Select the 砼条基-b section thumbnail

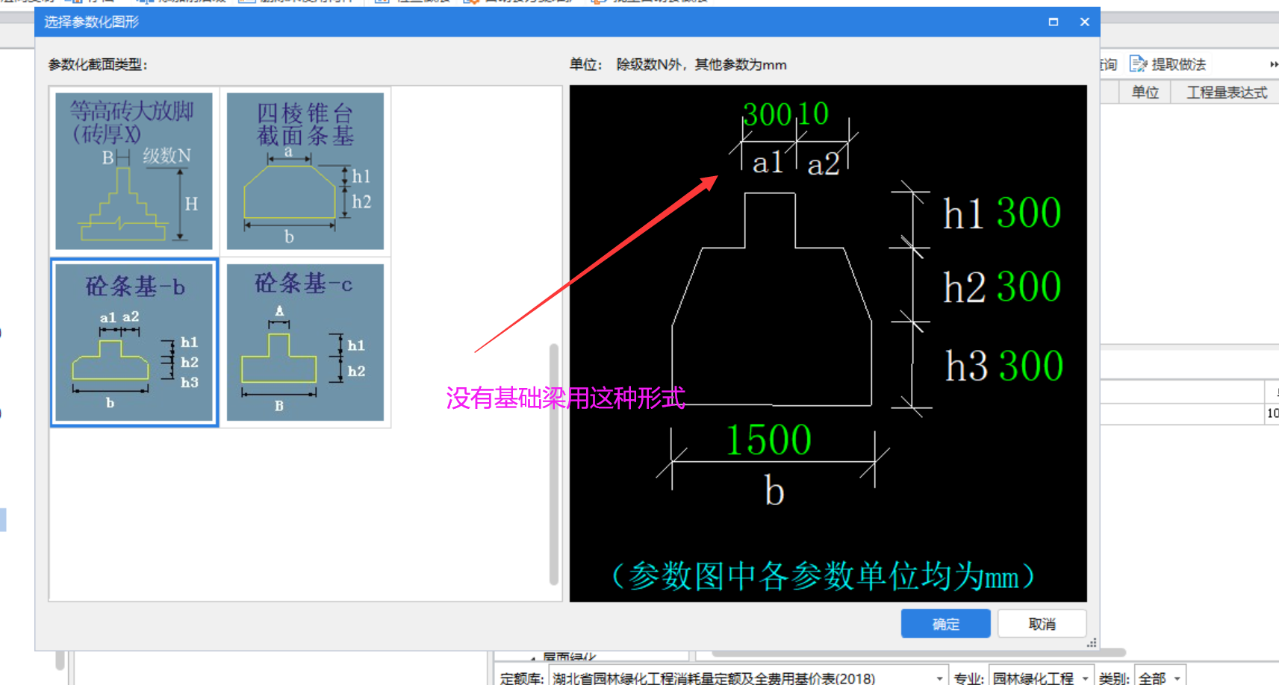(134, 342)
